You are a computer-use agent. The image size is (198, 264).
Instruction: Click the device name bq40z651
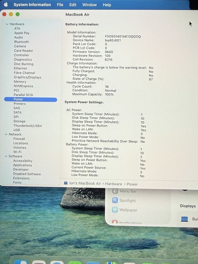coord(113,40)
